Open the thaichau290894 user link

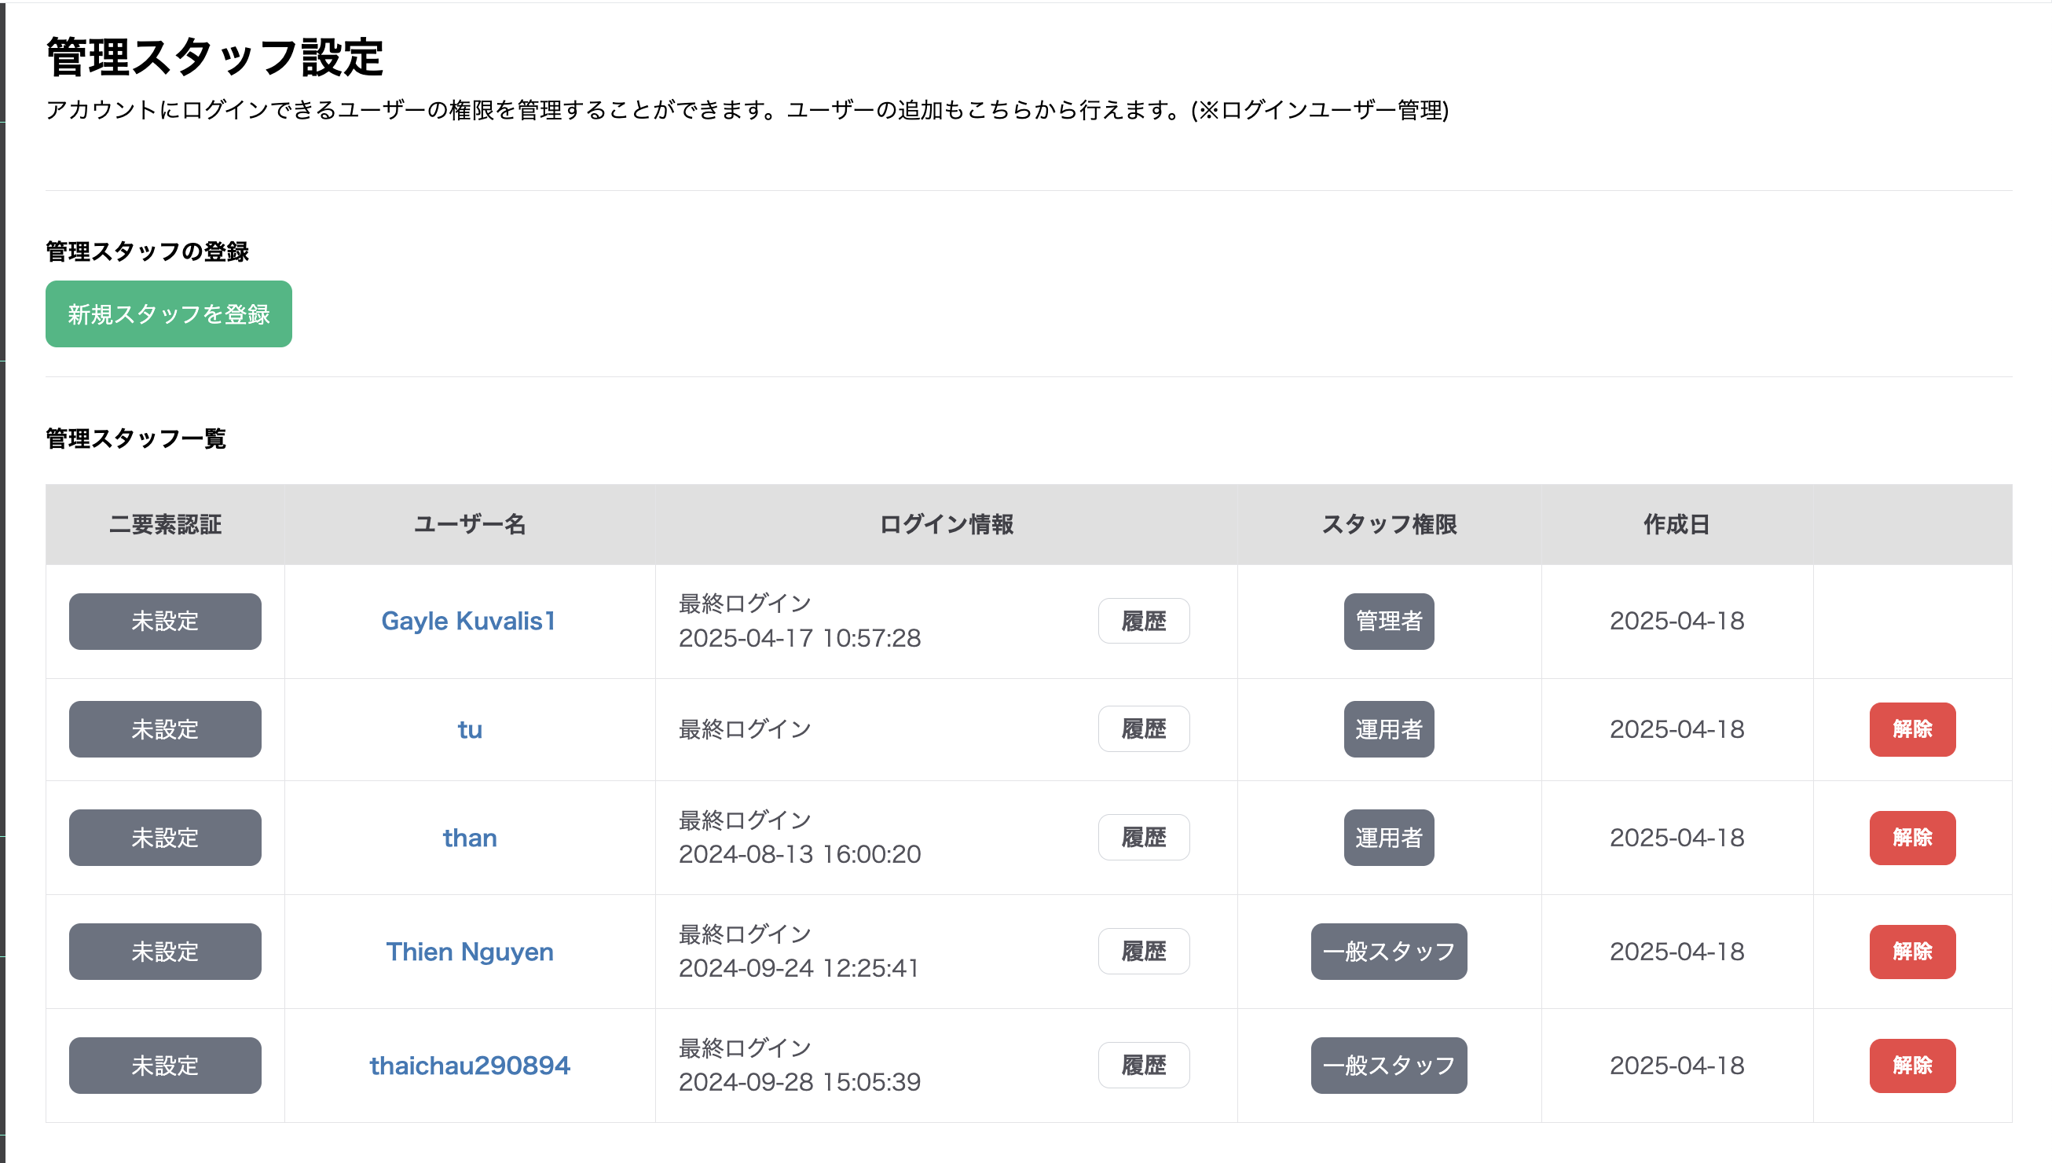470,1066
